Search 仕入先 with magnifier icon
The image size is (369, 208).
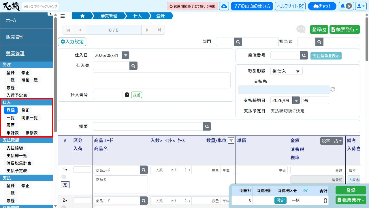tap(133, 66)
